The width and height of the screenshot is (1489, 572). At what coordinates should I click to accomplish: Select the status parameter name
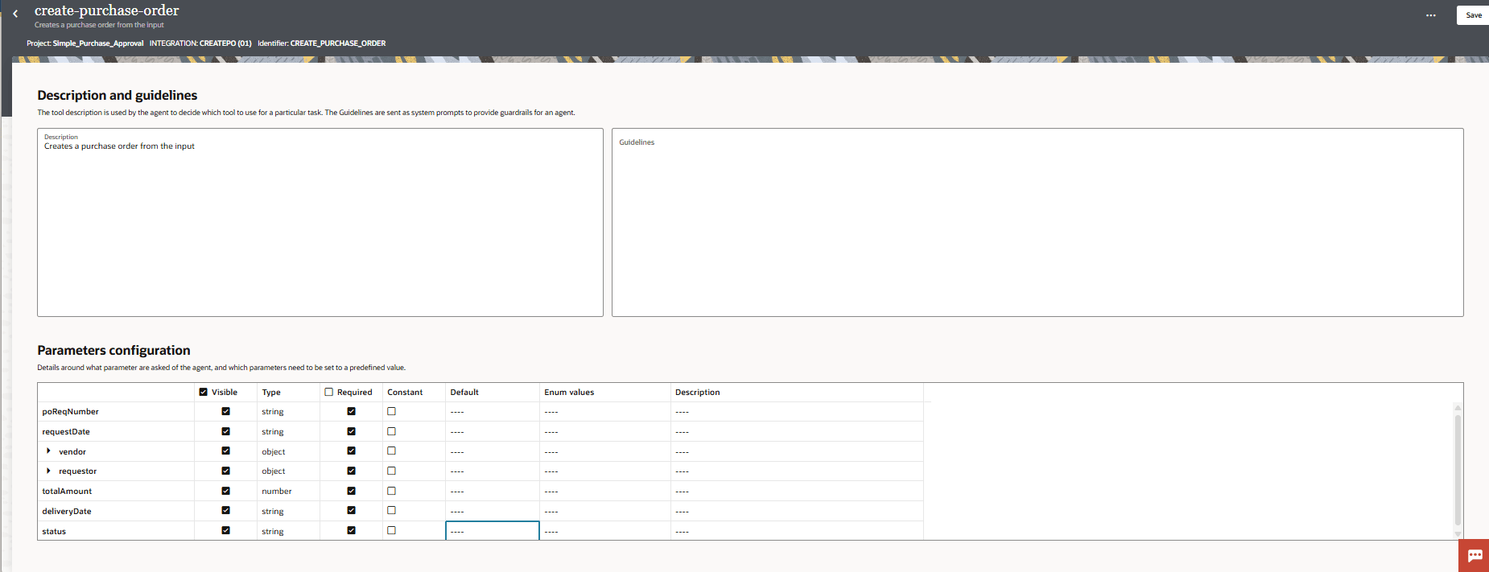54,532
